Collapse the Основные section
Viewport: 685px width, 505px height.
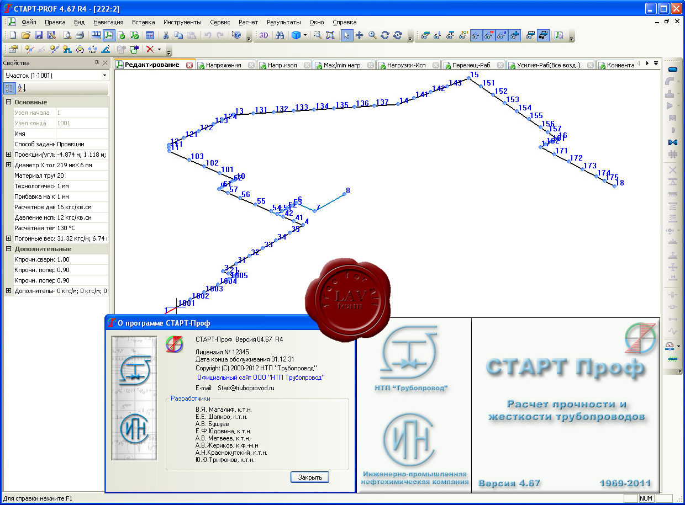pos(8,102)
